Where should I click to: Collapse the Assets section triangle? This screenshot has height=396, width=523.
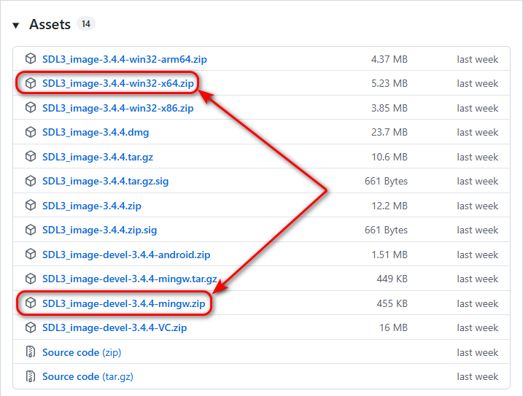15,26
